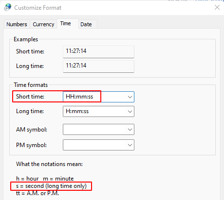The image size is (224, 200).
Task: Click the 'h = hour m = minute' line
Action: (x=45, y=179)
